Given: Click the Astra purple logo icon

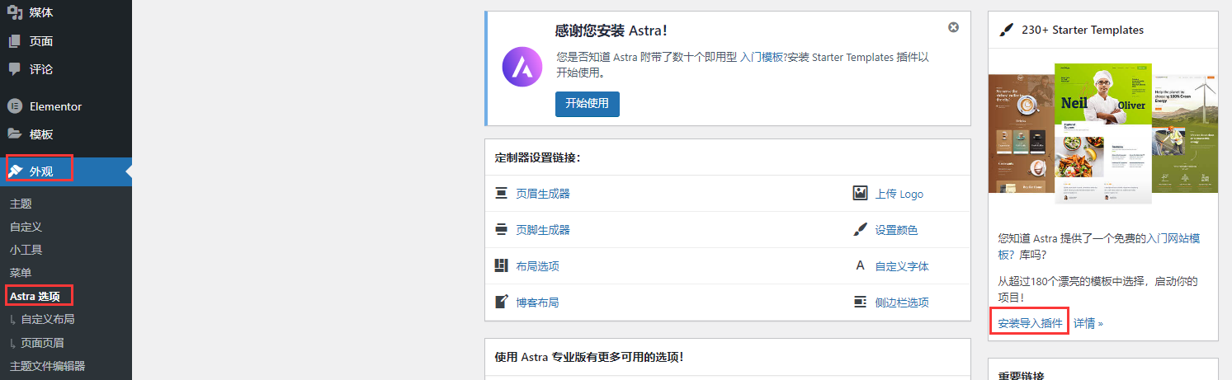Looking at the screenshot, I should (522, 67).
